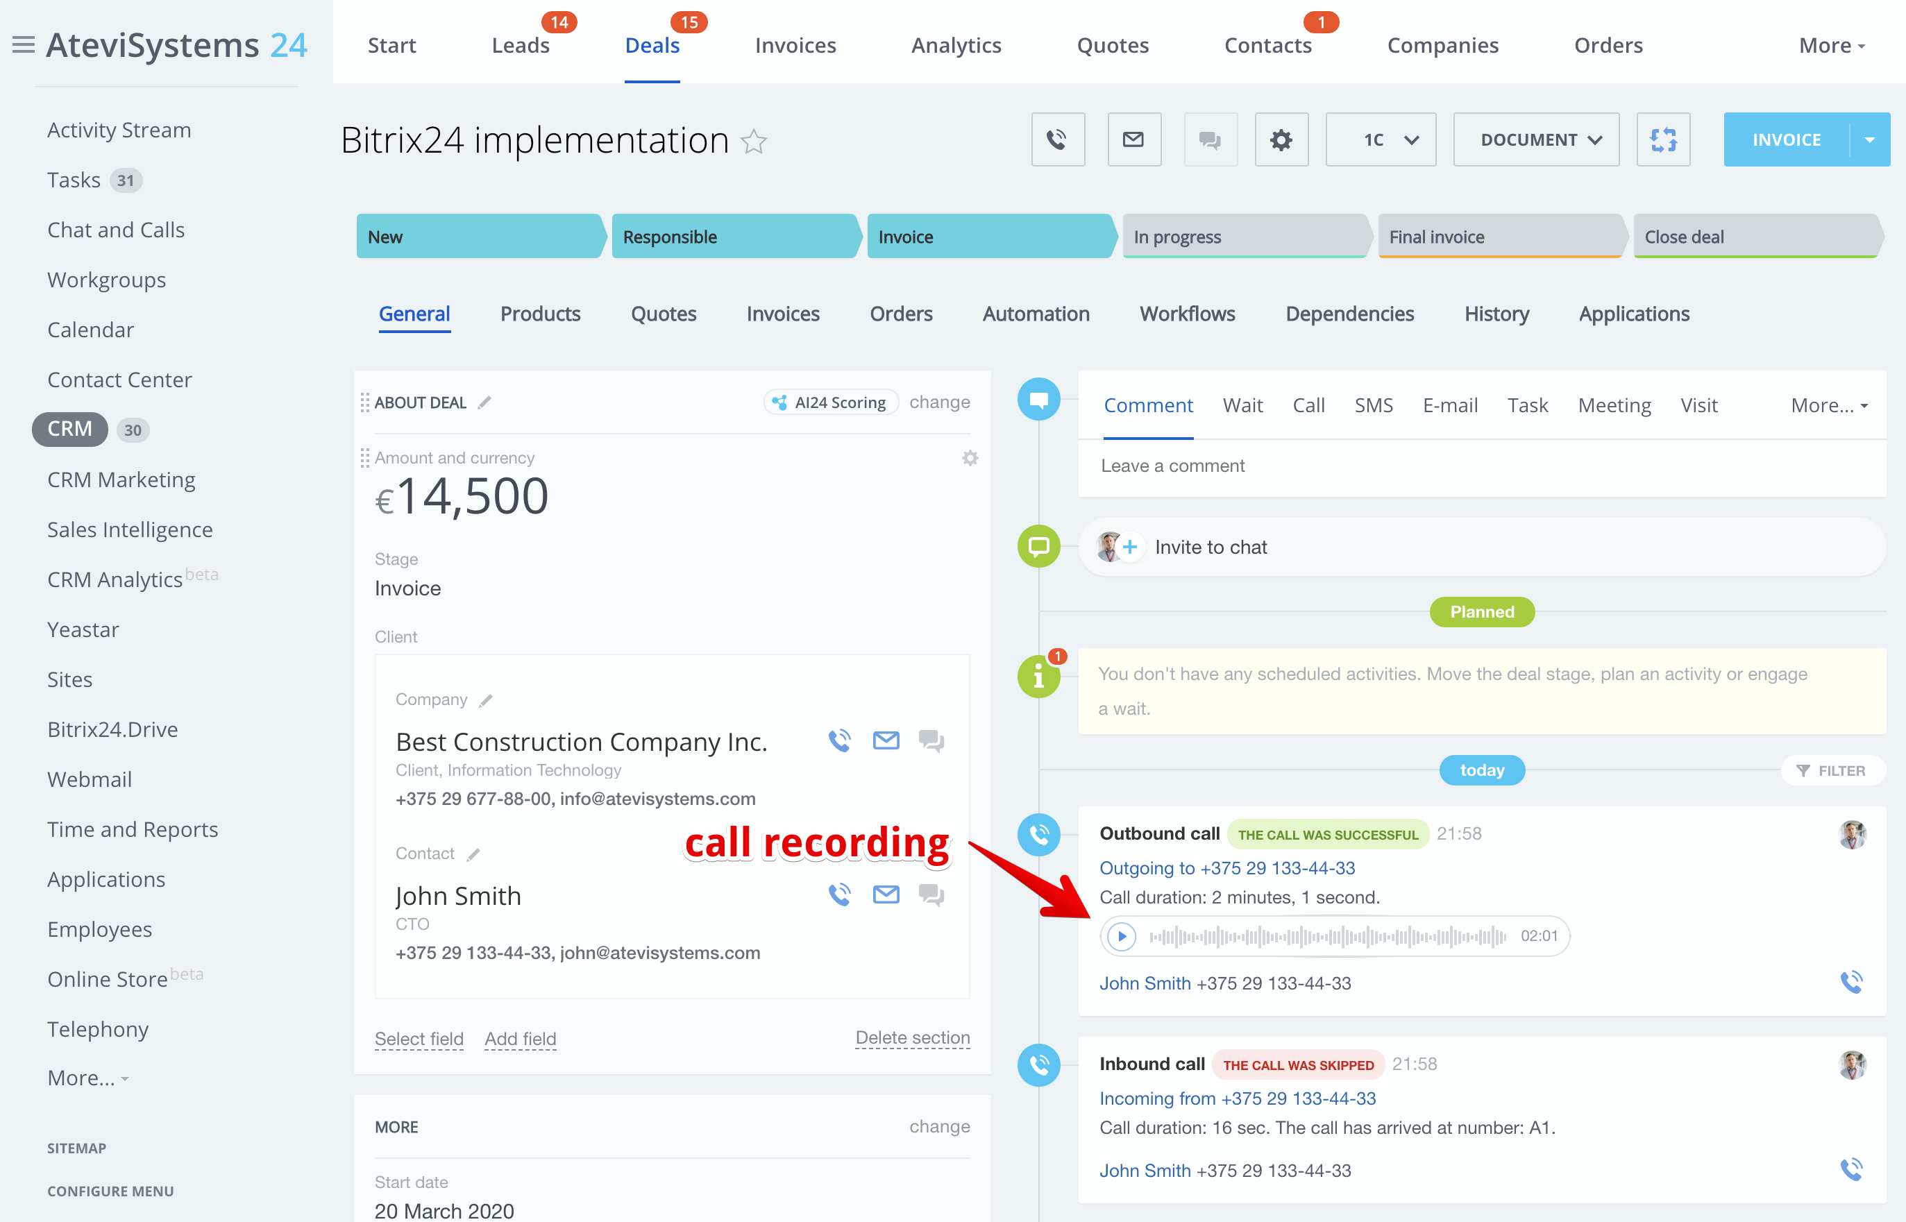
Task: Open the gear settings icon in deal header
Action: pyautogui.click(x=1281, y=139)
